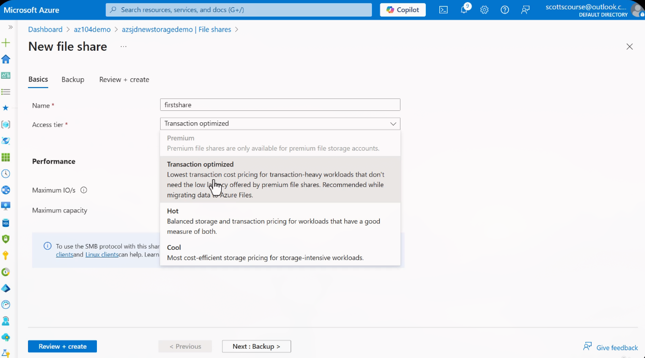Click the Review + create button
Image resolution: width=645 pixels, height=358 pixels.
tap(62, 346)
